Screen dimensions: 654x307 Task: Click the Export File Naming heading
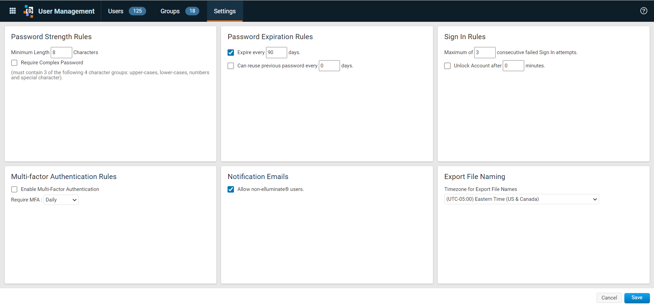pos(474,177)
